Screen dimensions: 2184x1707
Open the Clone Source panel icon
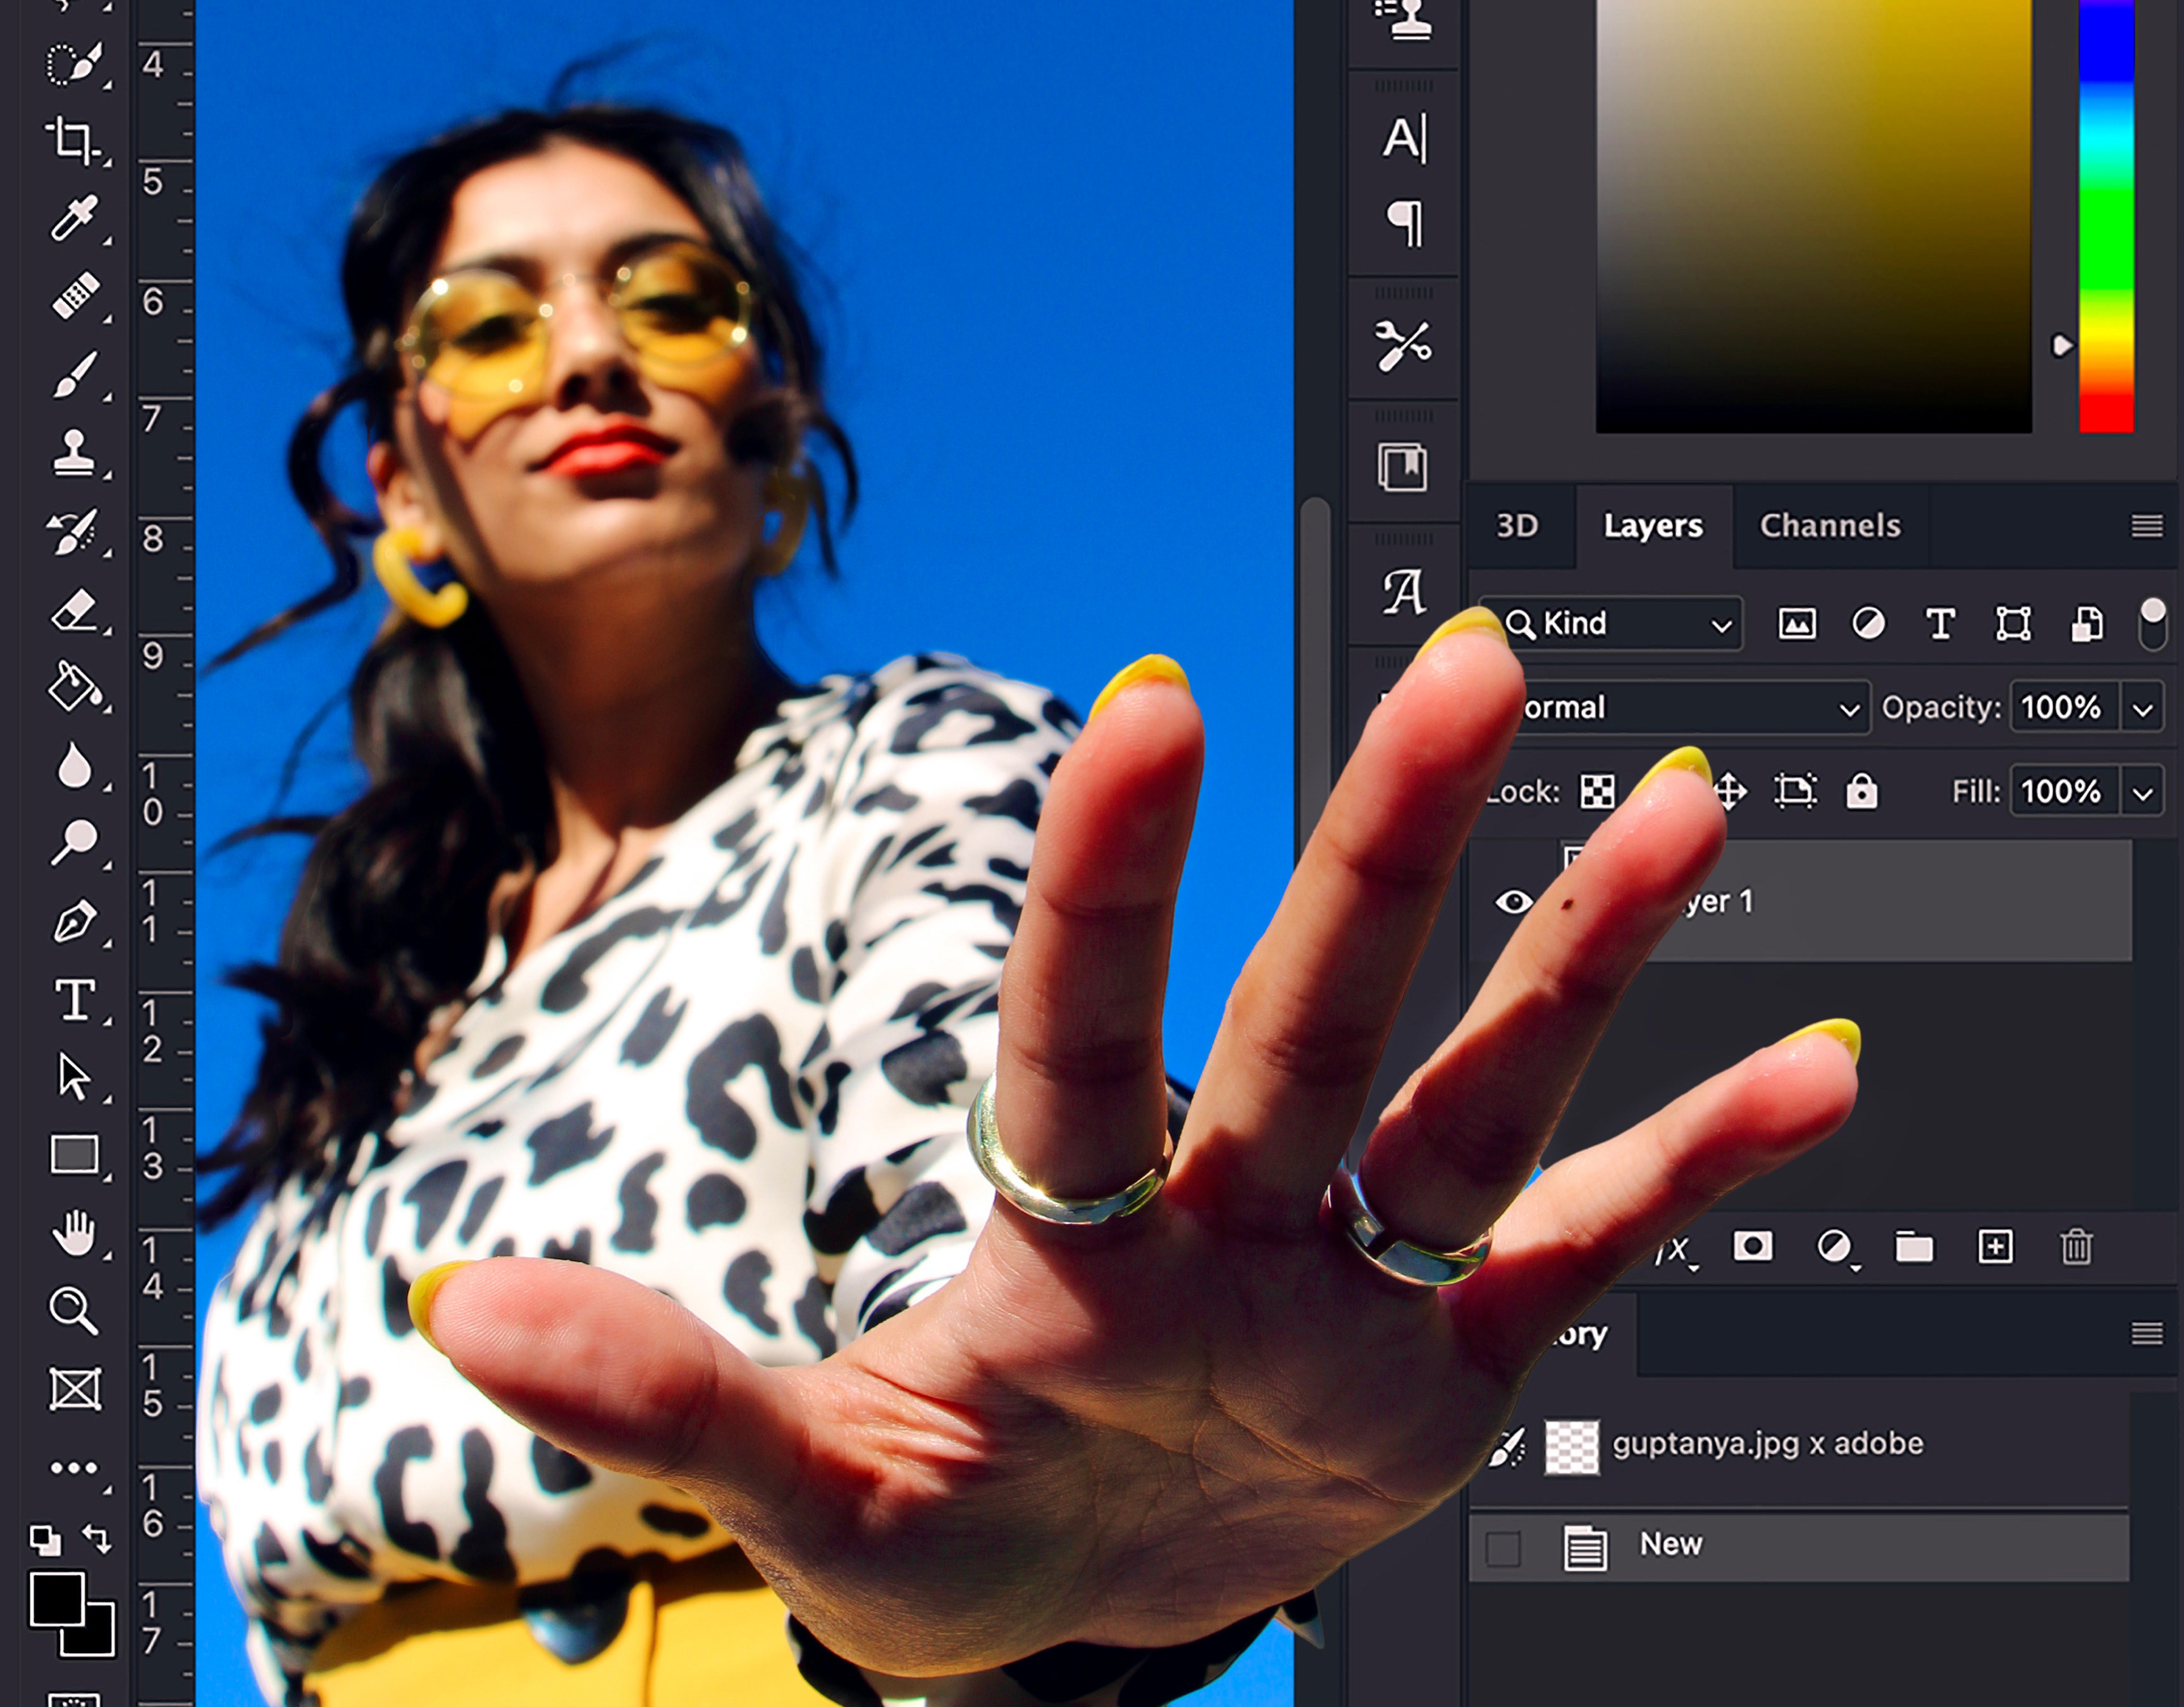(1404, 20)
